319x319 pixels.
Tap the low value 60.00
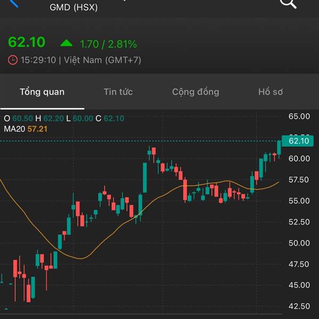83,119
